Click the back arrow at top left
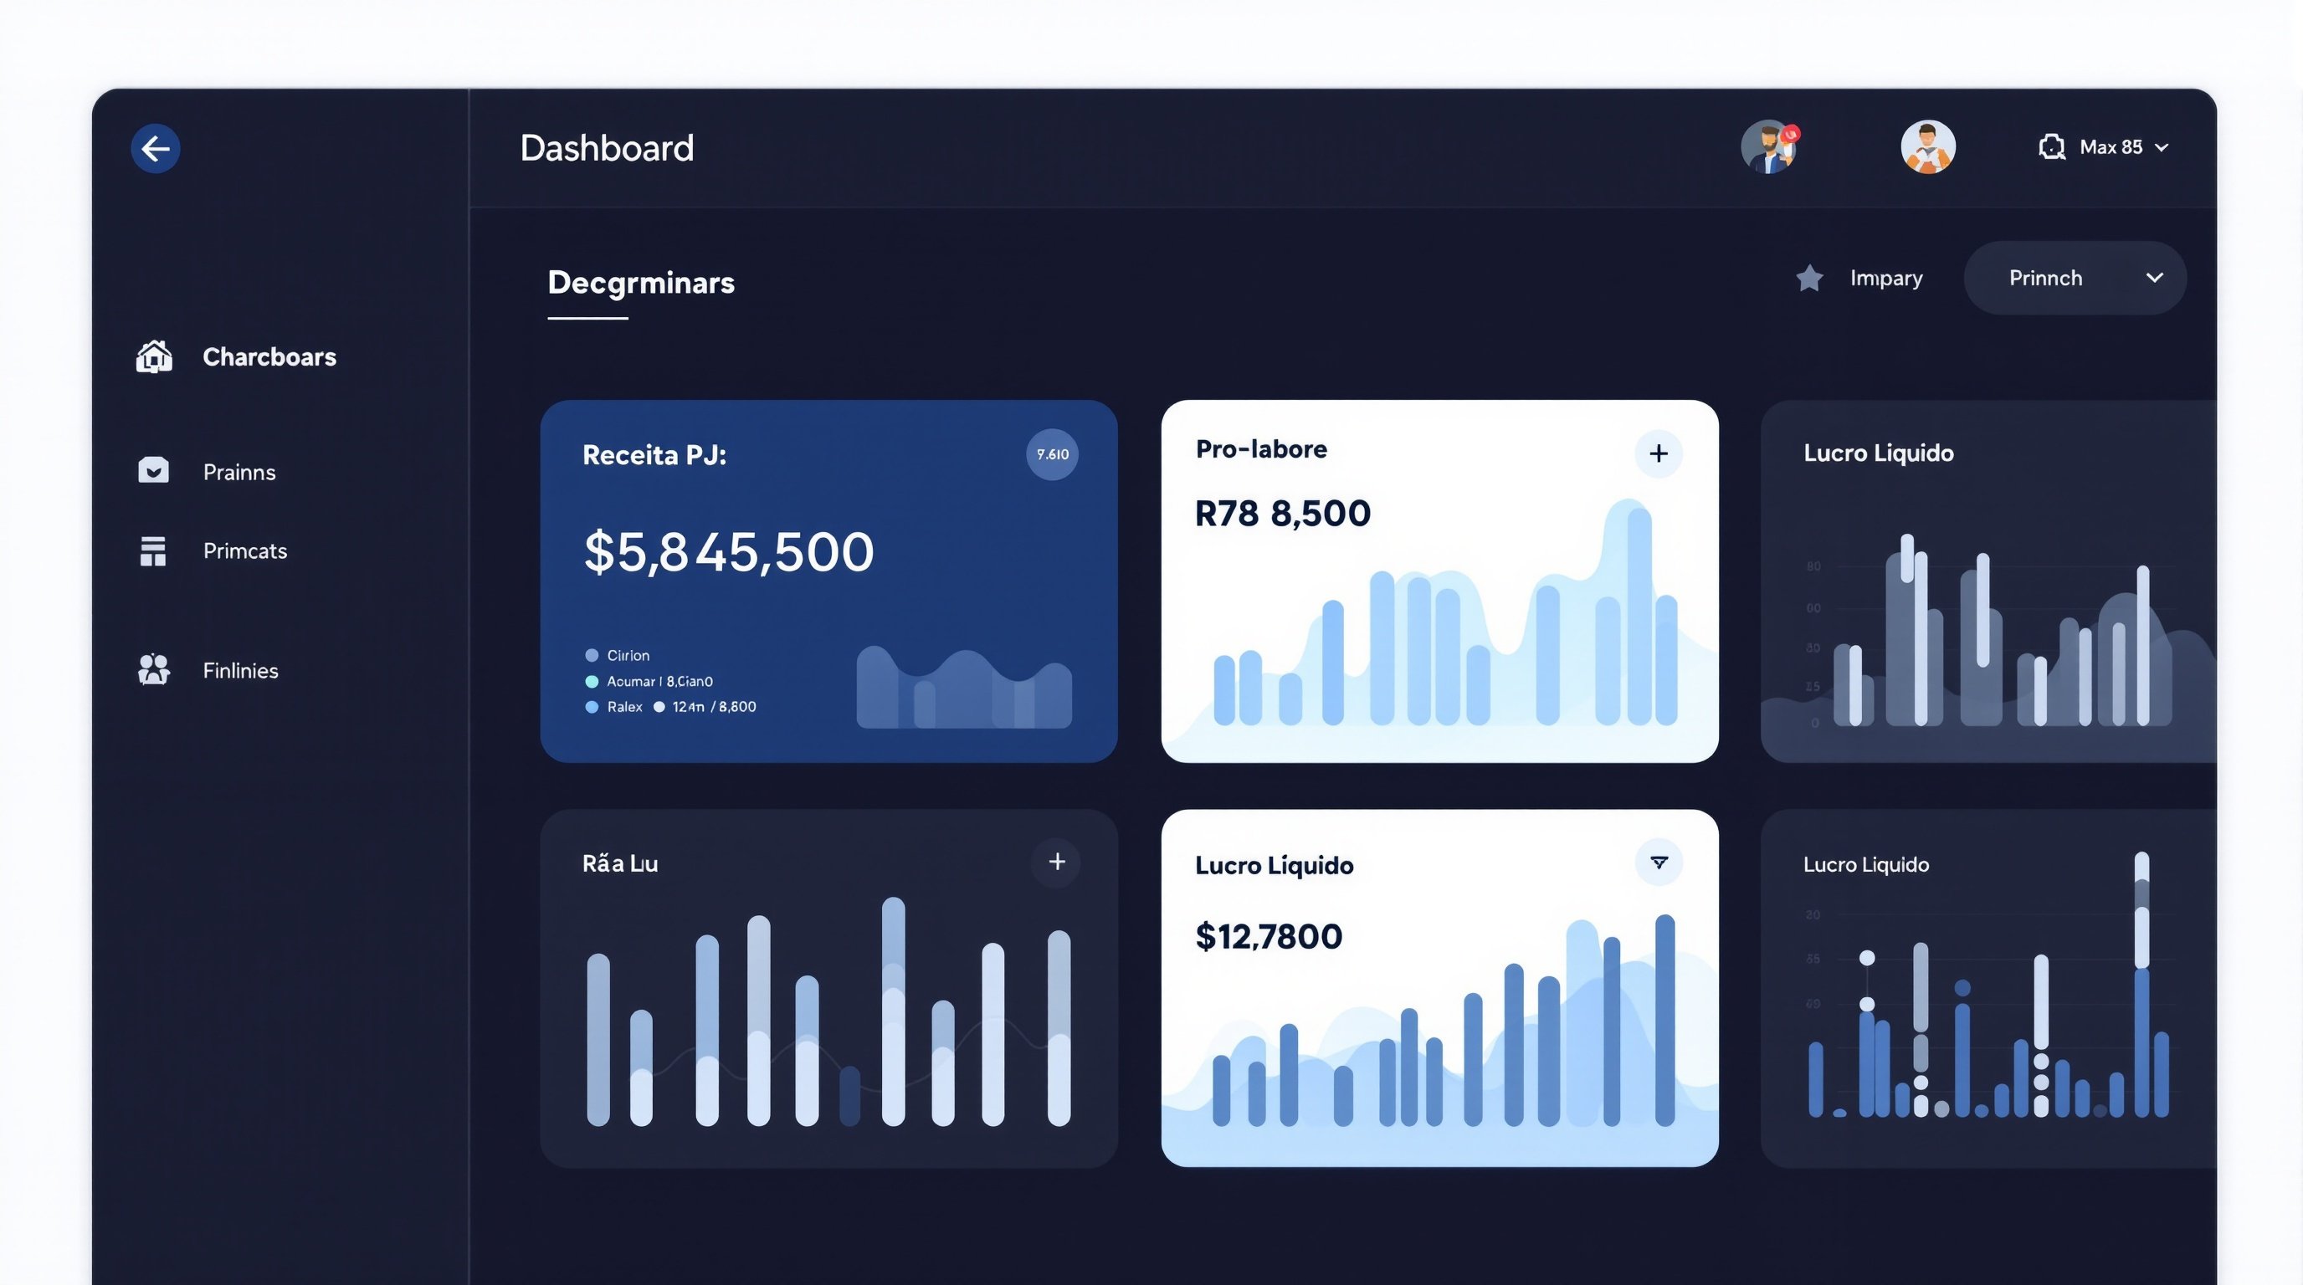The width and height of the screenshot is (2303, 1285). (155, 147)
